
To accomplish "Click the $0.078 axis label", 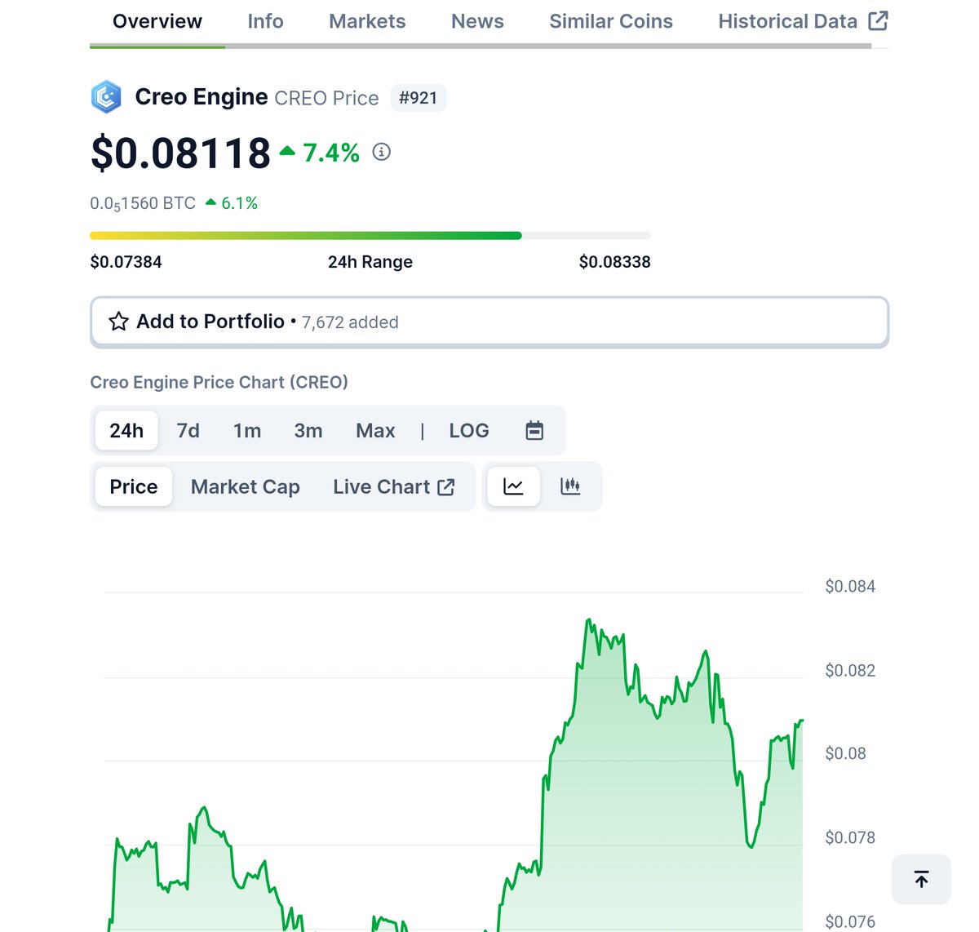I will pyautogui.click(x=850, y=837).
